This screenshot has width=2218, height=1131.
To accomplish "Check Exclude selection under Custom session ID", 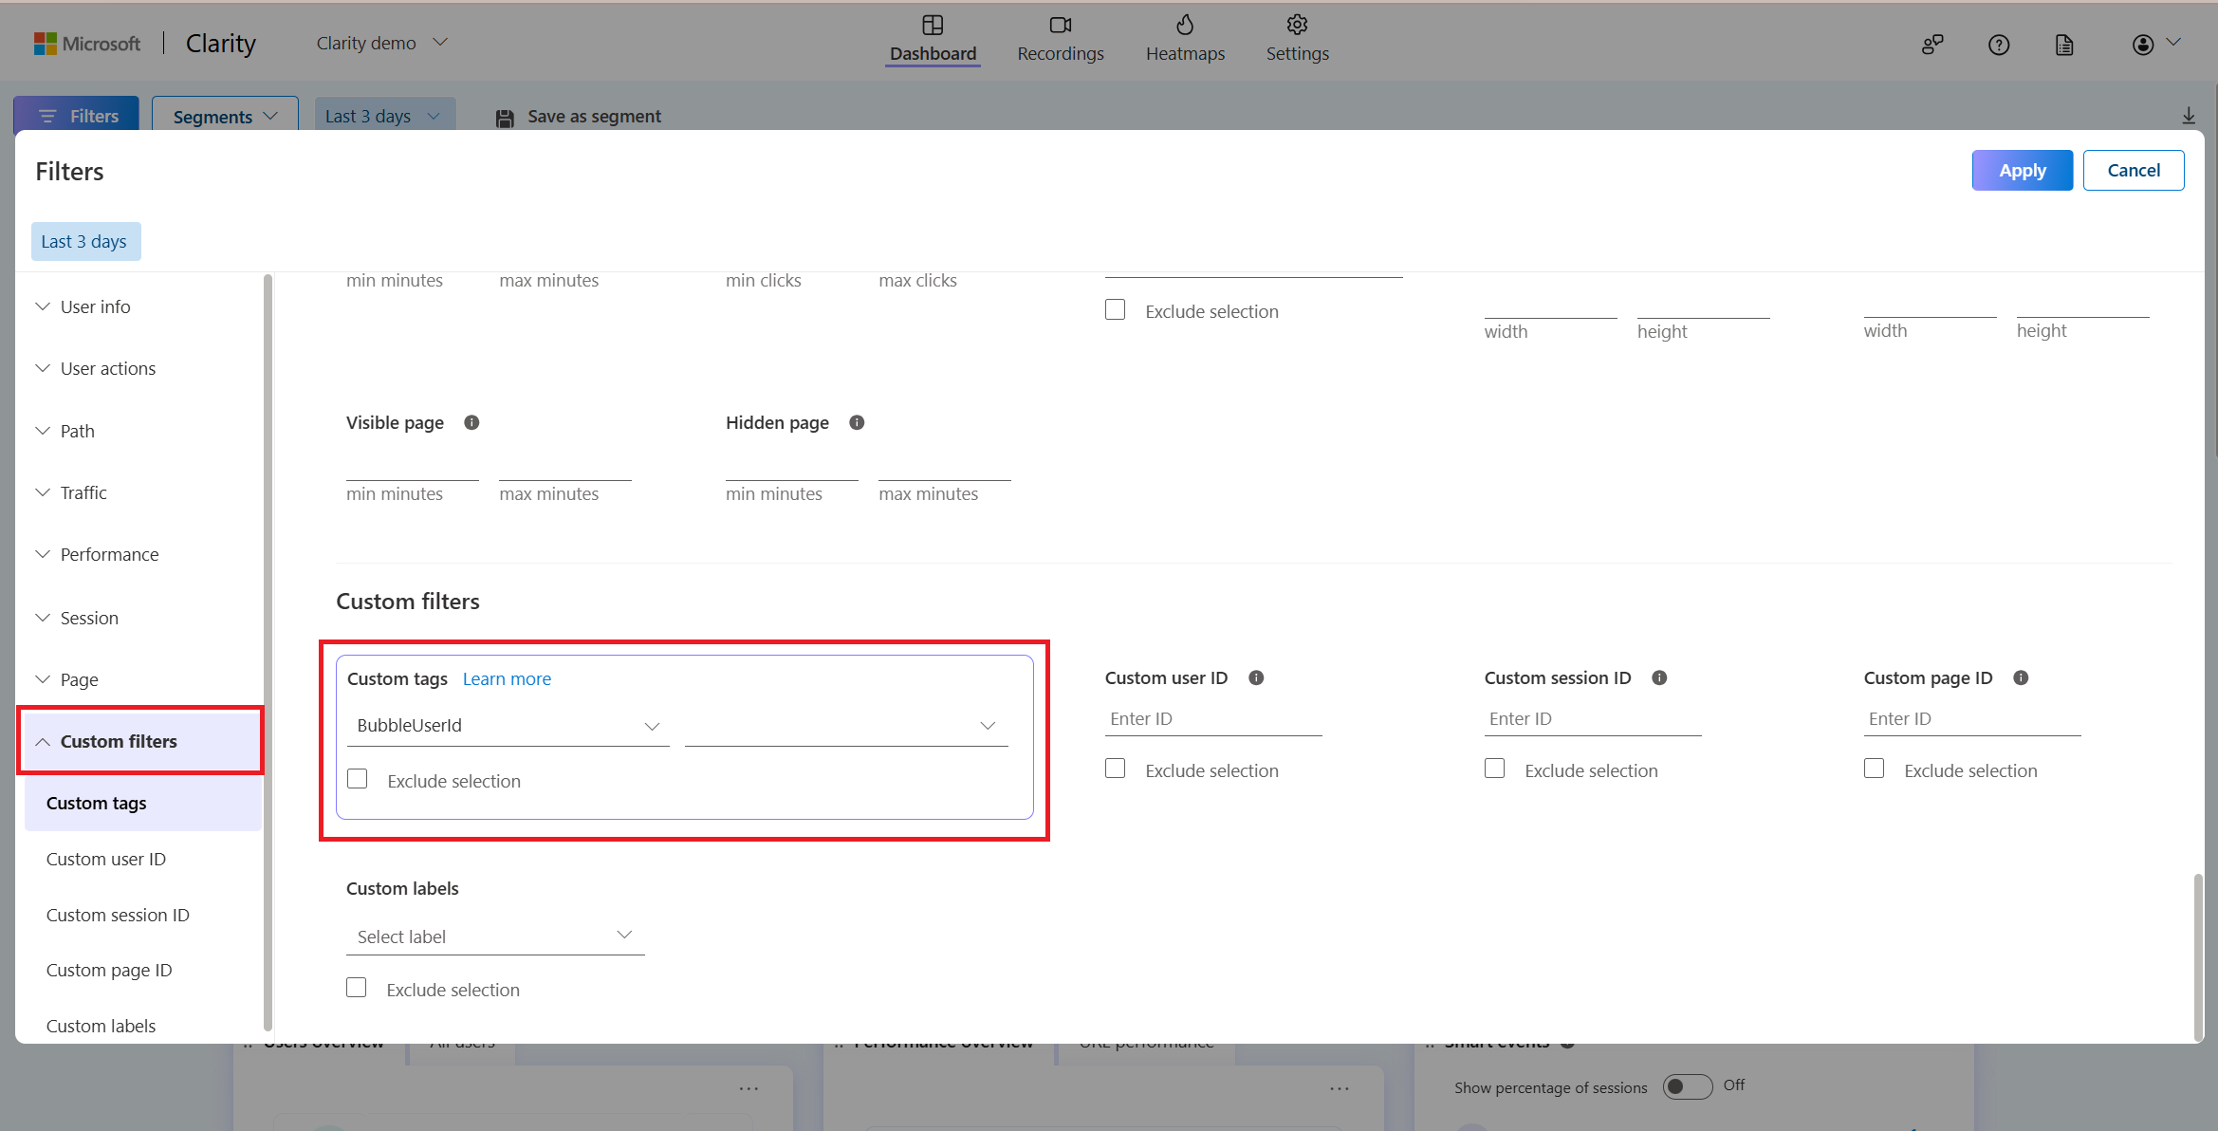I will point(1495,769).
